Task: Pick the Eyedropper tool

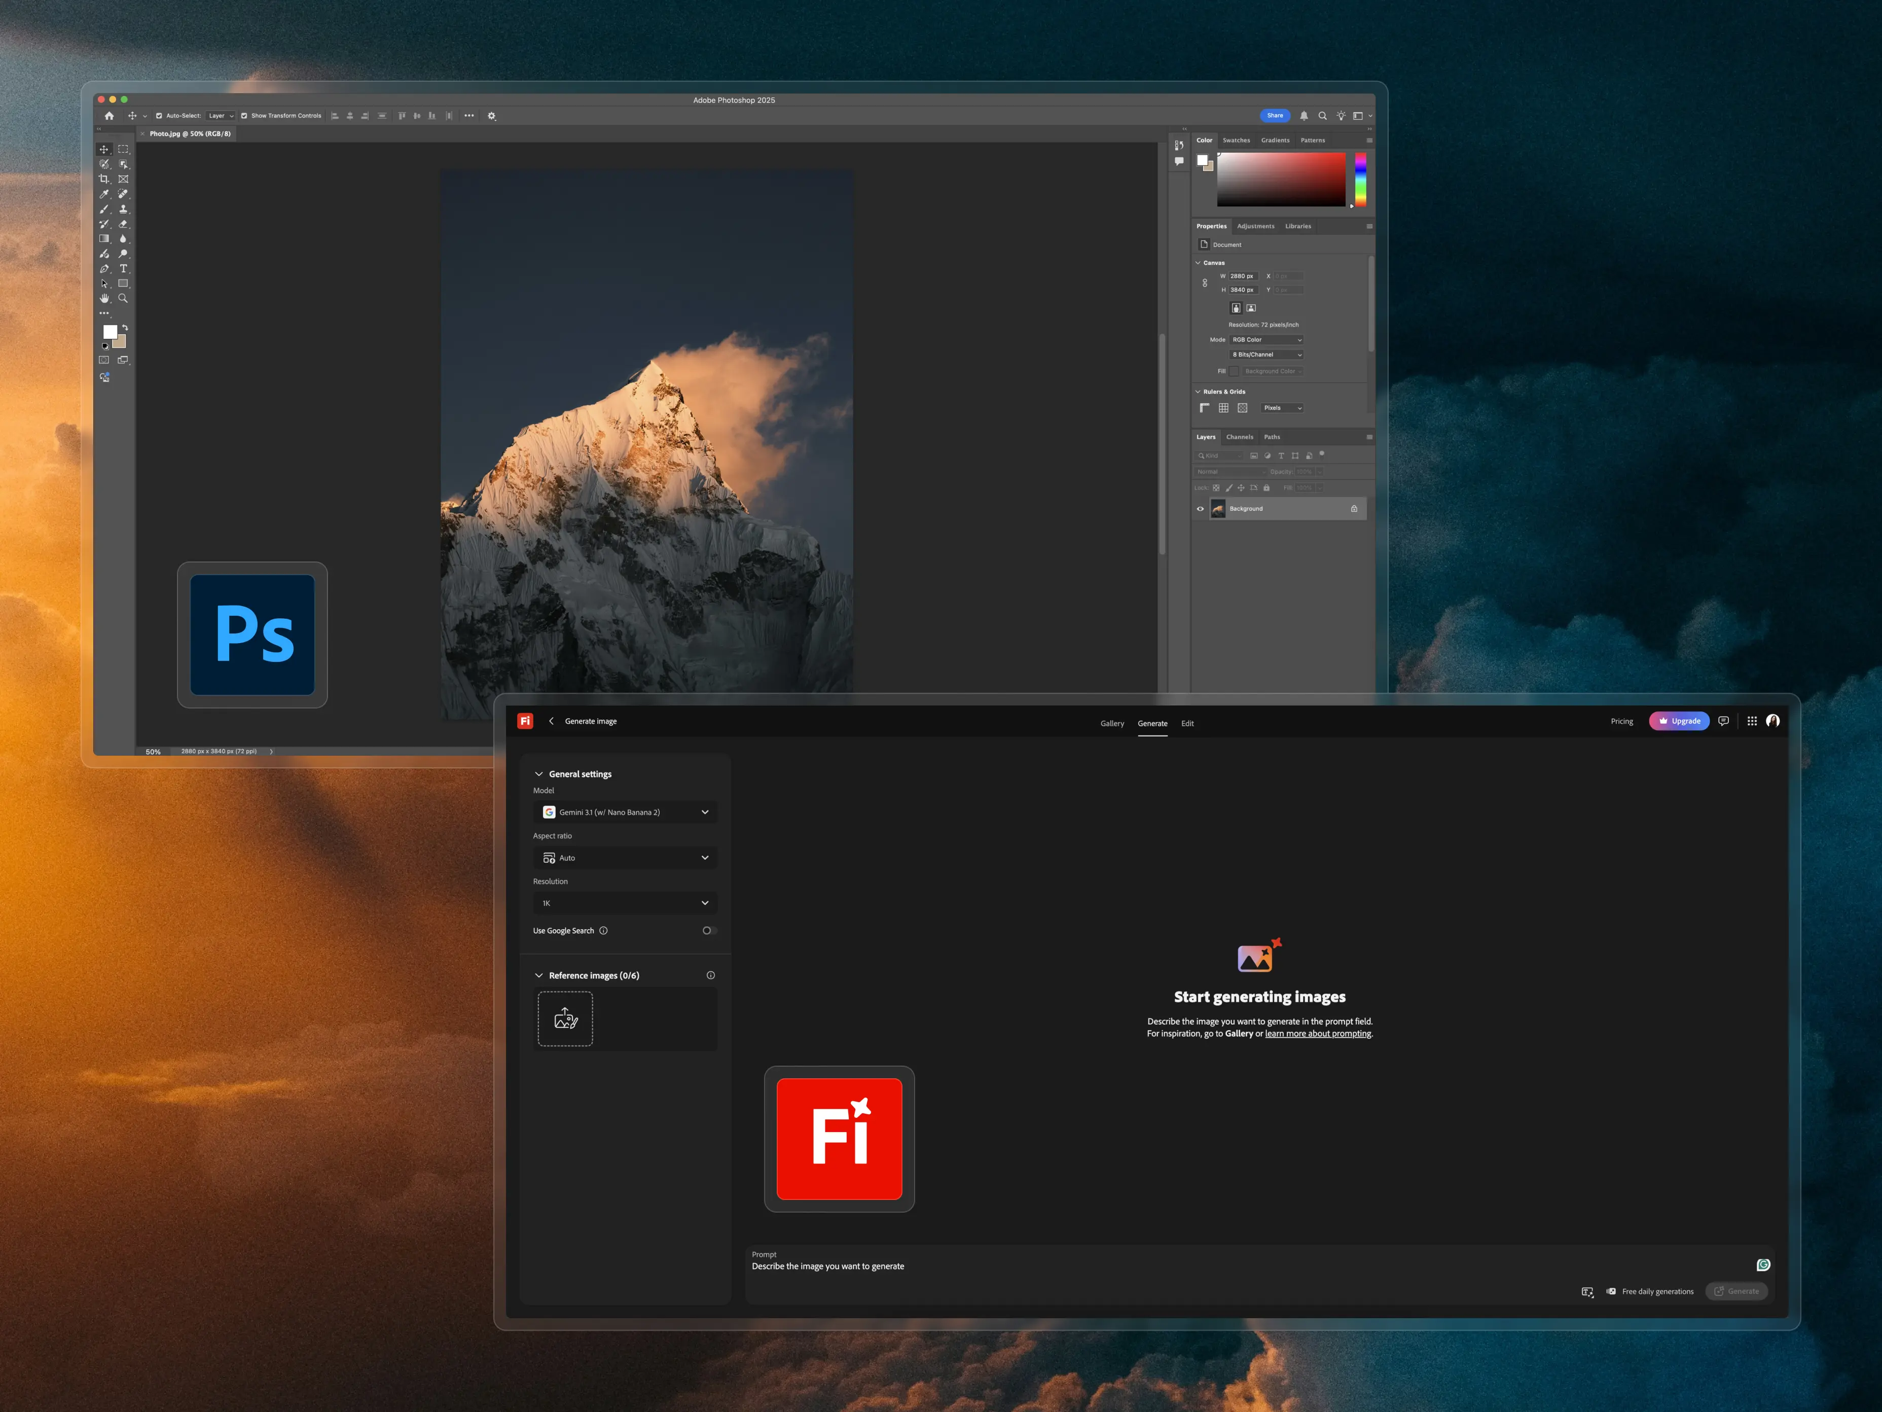Action: 104,194
